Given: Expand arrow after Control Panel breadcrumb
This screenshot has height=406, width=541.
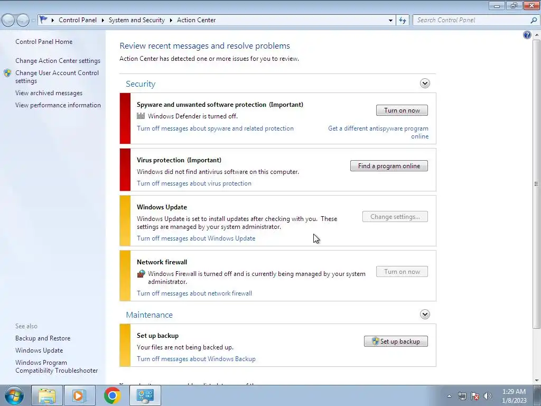Looking at the screenshot, I should tap(103, 20).
